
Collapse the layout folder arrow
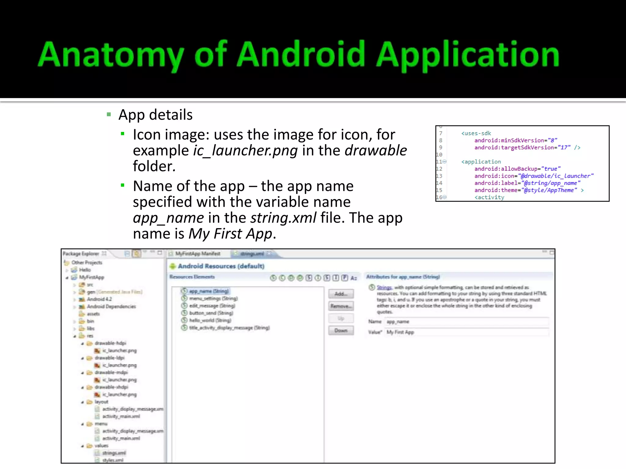pyautogui.click(x=82, y=402)
